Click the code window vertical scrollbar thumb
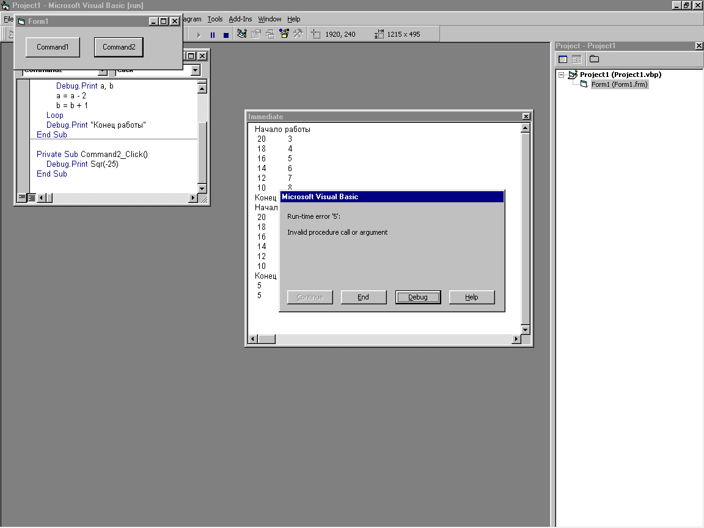 [x=202, y=152]
